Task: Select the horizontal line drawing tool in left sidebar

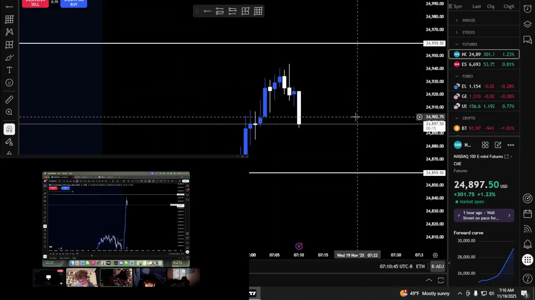Action: click(9, 7)
